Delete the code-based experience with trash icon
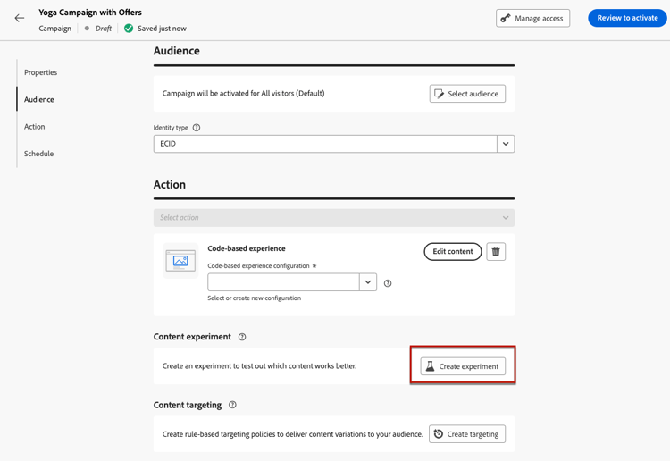Image resolution: width=670 pixels, height=461 pixels. coord(496,252)
